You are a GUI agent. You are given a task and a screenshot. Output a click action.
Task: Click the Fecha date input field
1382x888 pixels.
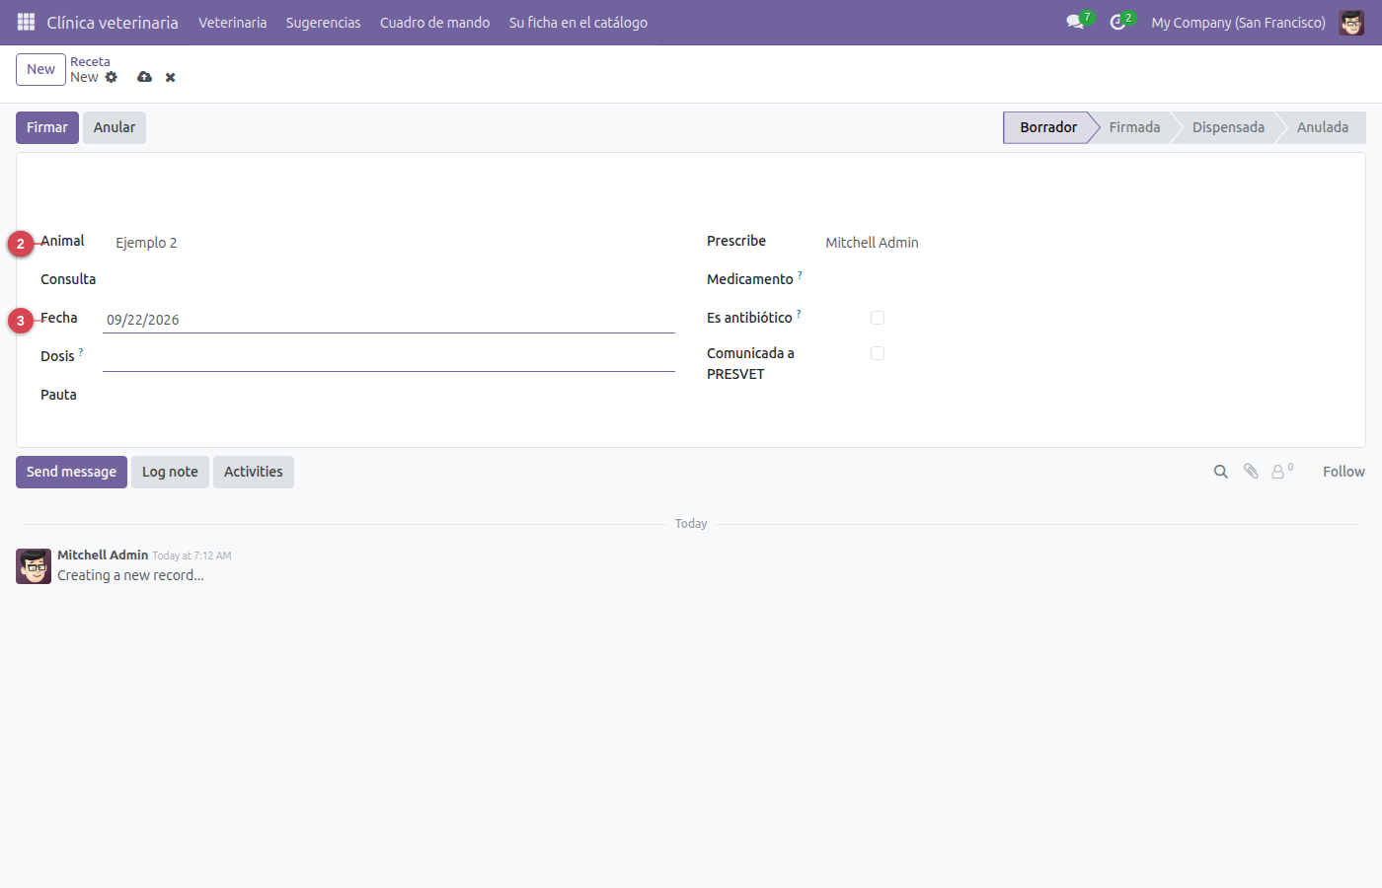click(x=389, y=320)
